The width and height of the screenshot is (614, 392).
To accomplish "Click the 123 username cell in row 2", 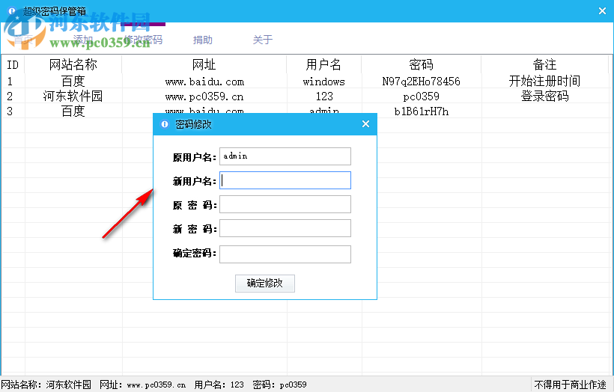I will click(324, 97).
